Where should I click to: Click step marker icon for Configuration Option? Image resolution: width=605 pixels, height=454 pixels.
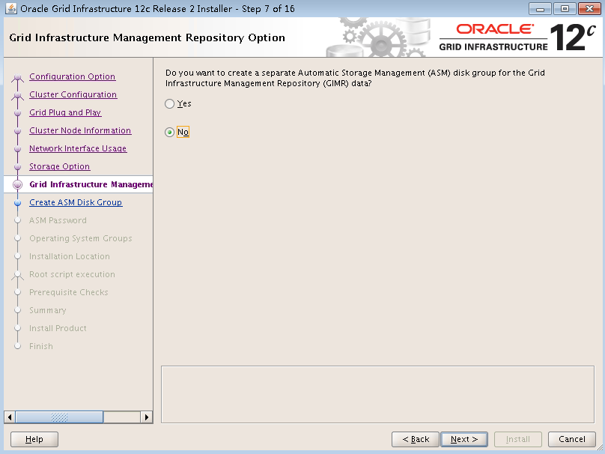coord(17,77)
